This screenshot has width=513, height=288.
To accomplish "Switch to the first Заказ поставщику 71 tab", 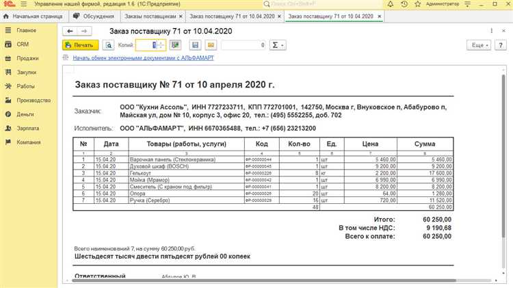I will coord(232,16).
